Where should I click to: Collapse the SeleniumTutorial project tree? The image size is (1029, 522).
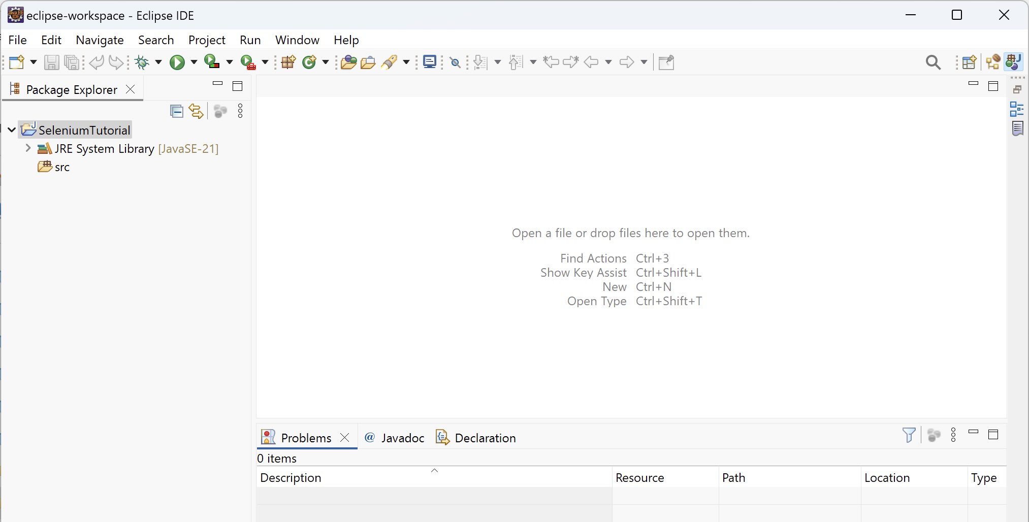point(11,129)
